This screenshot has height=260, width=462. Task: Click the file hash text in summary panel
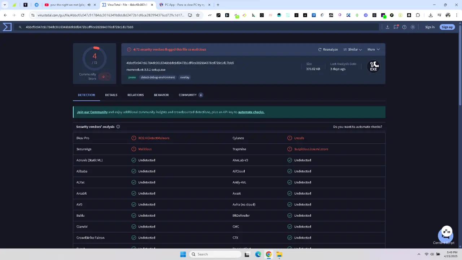coord(180,63)
